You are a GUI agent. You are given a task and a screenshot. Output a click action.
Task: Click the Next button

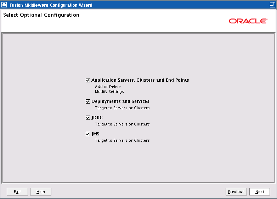(x=260, y=192)
